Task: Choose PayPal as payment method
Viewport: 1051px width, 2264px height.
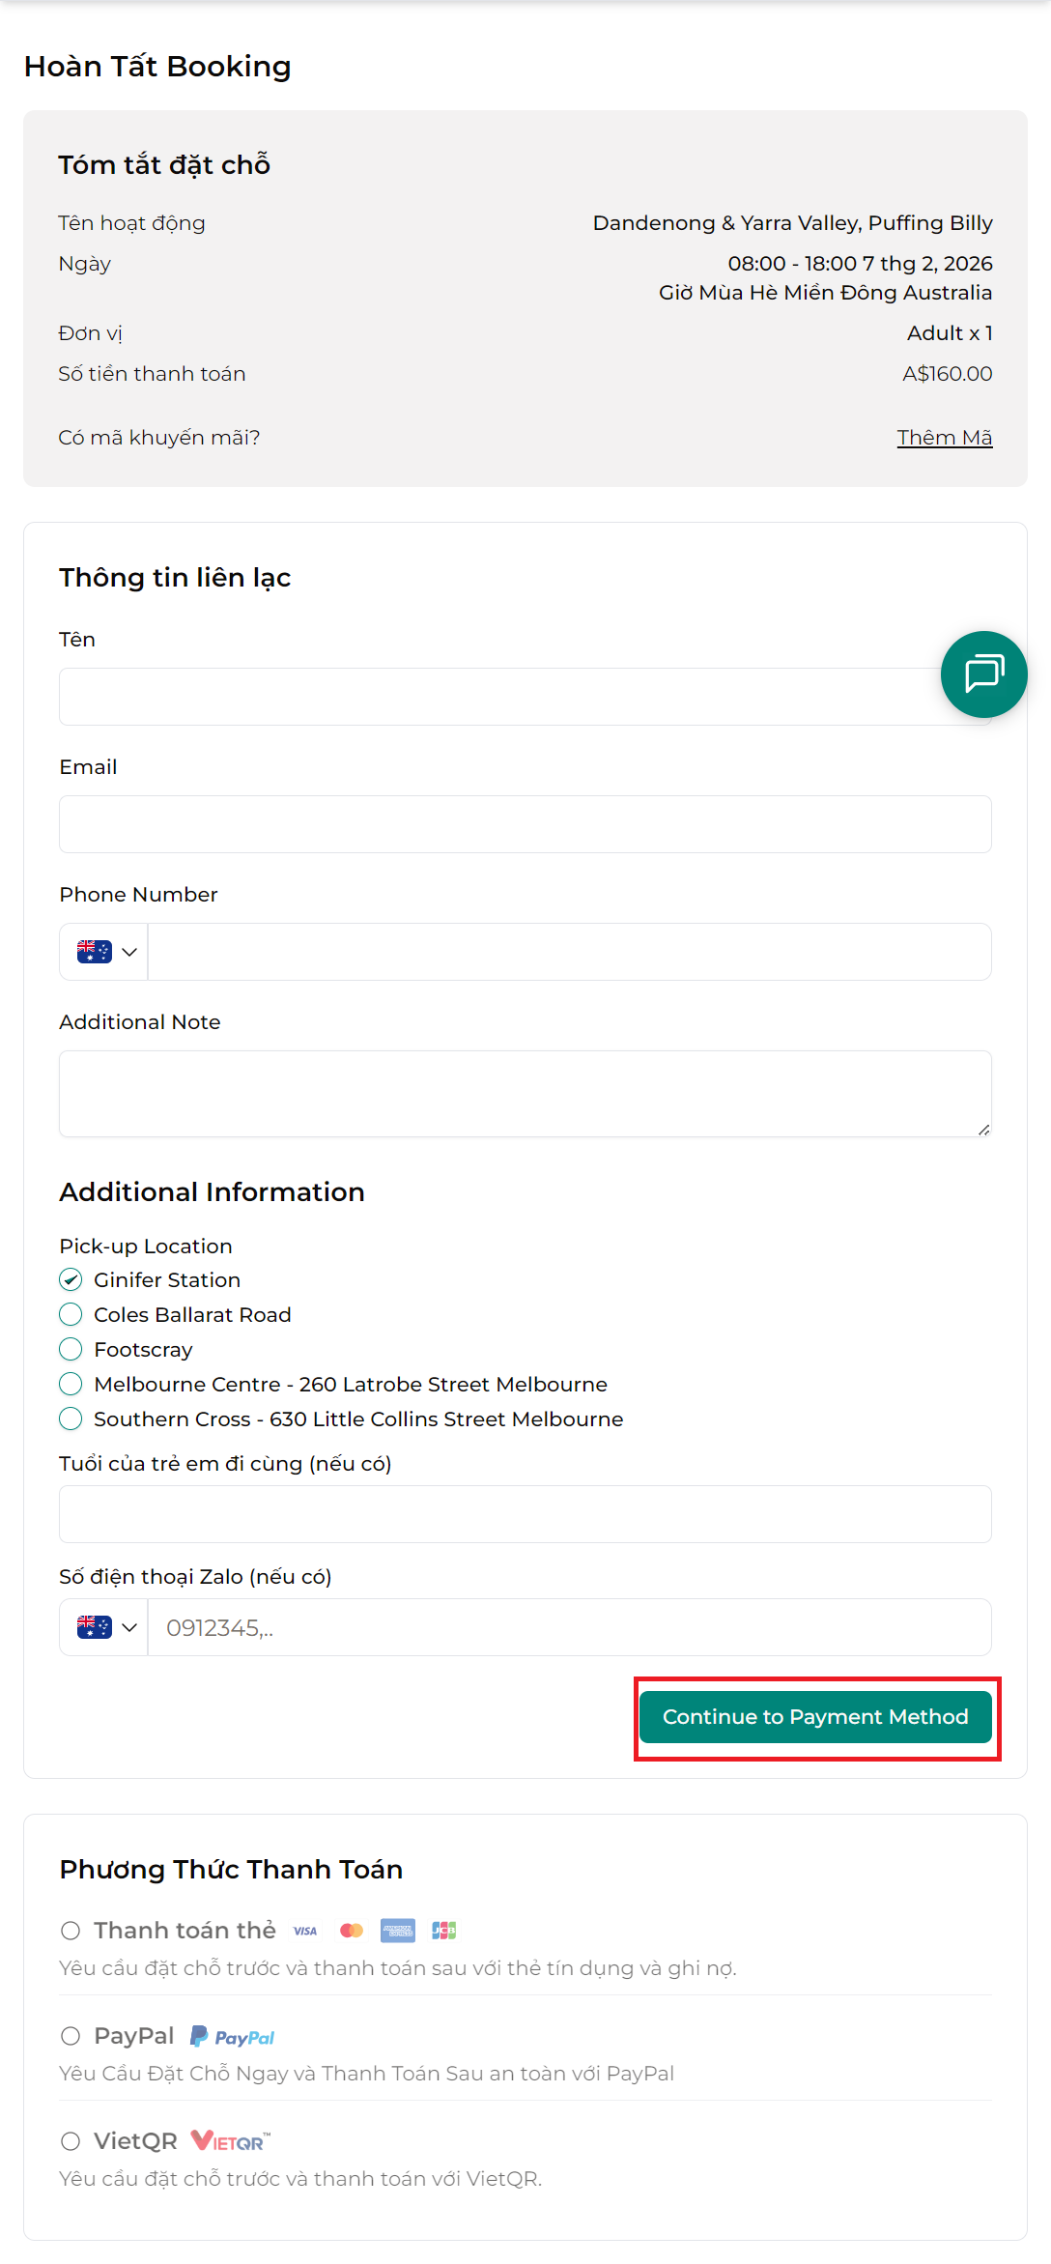Action: pyautogui.click(x=71, y=2037)
